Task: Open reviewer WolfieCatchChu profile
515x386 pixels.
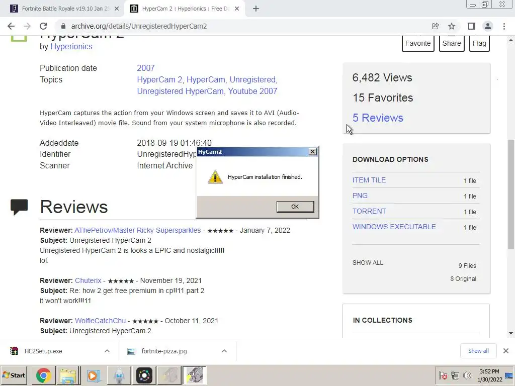Action: pyautogui.click(x=100, y=321)
